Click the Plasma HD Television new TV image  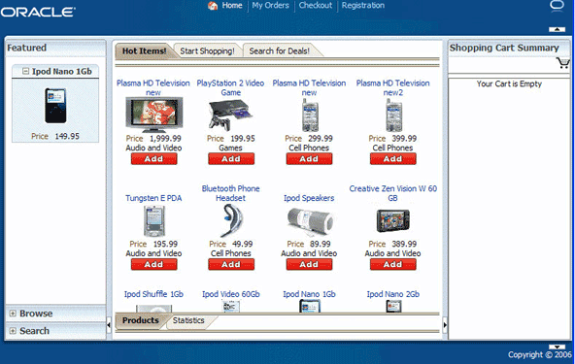click(x=154, y=116)
